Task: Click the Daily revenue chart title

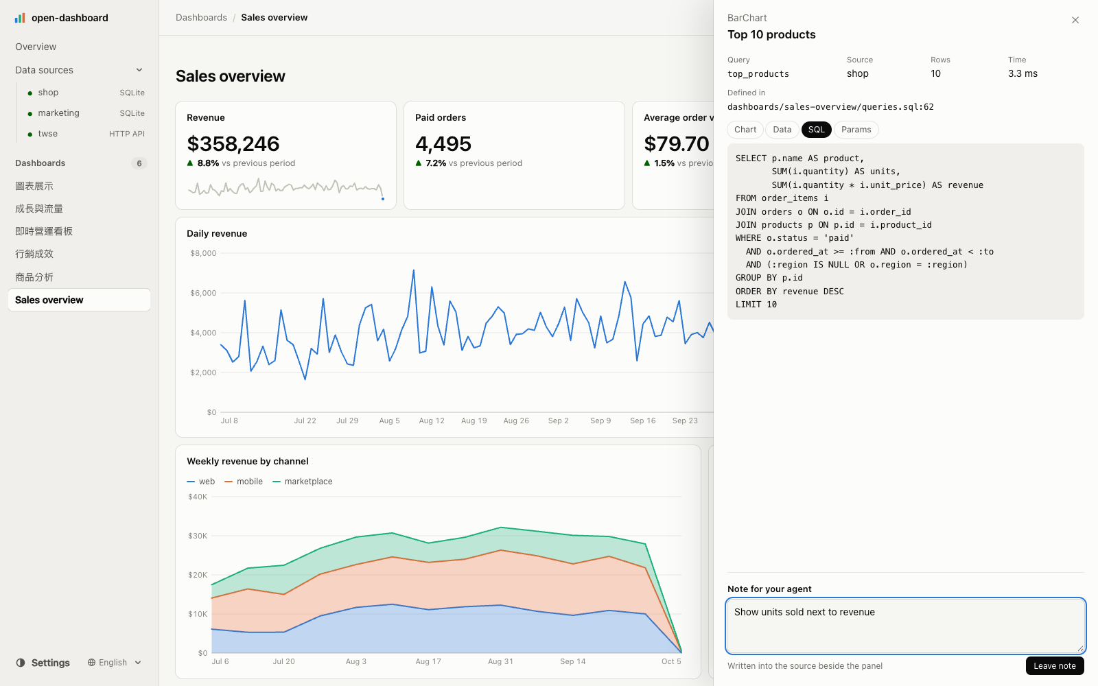Action: [x=217, y=233]
